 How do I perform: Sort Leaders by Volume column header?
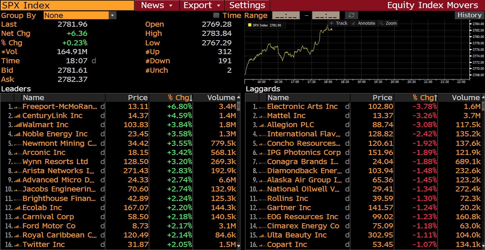coord(221,98)
